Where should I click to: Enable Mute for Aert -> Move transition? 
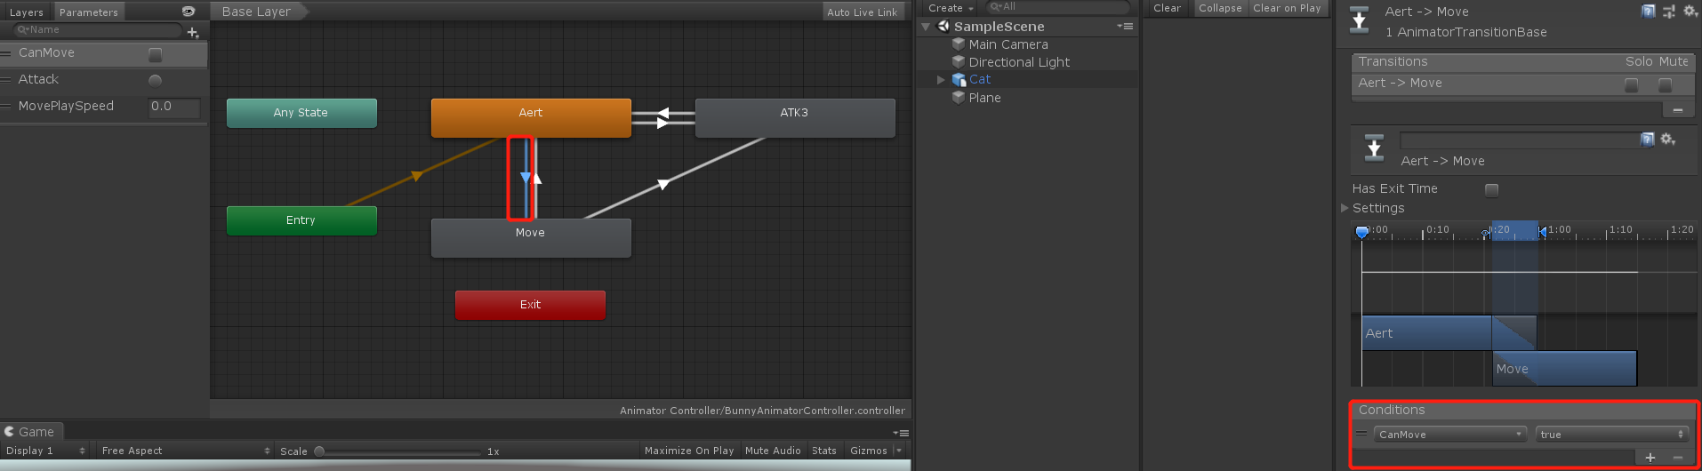tap(1666, 85)
